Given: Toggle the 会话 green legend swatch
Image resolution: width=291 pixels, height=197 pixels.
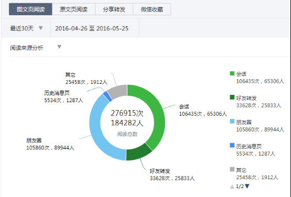Looking at the screenshot, I should (232, 73).
